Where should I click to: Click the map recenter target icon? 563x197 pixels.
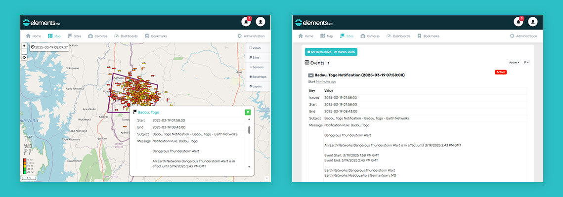point(24,57)
